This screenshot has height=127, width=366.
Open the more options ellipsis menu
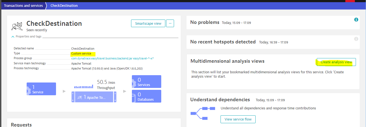170,23
